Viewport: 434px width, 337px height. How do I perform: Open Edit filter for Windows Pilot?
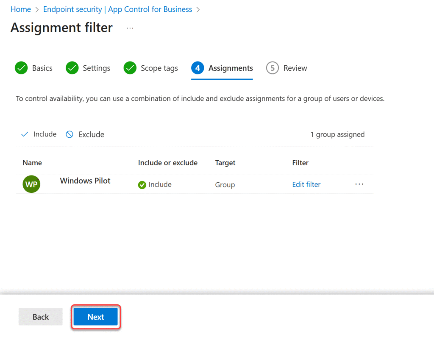tap(306, 184)
